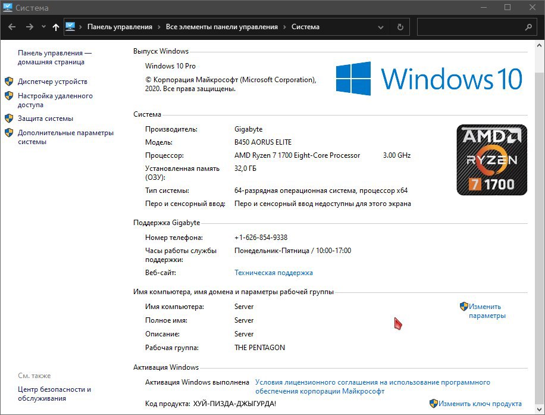
Task: Go up one level arrow
Action: coord(55,27)
